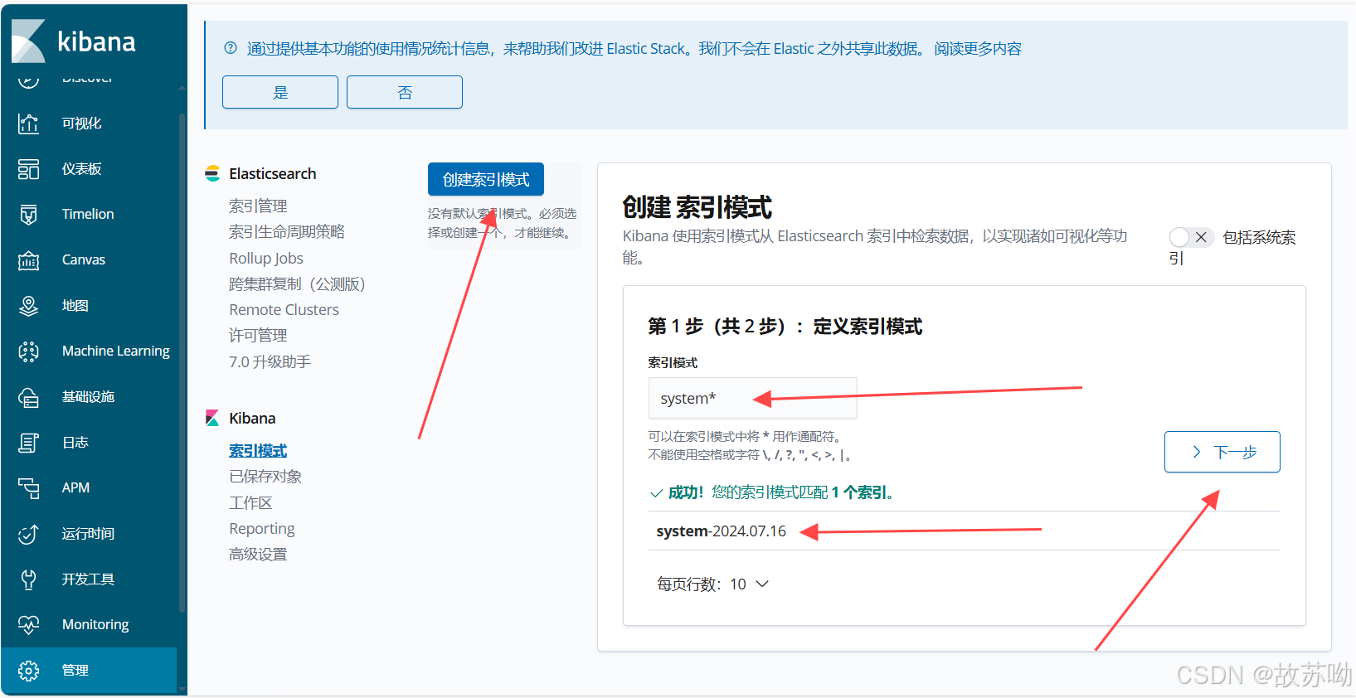The image size is (1356, 698).
Task: Click the 下一步 next step button
Action: [1222, 452]
